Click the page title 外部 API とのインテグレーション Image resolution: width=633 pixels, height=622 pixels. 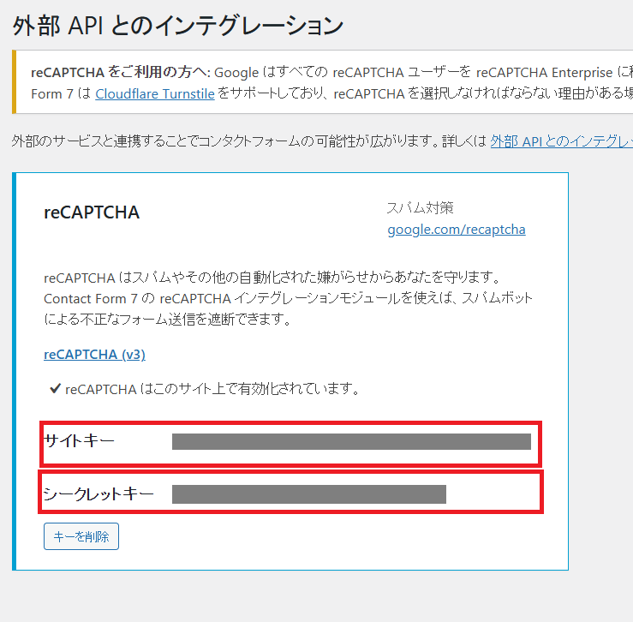pyautogui.click(x=178, y=25)
